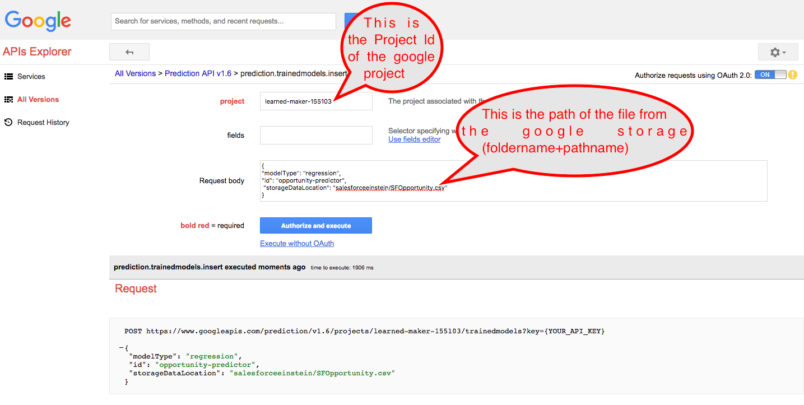Open Request History in the sidebar
This screenshot has width=804, height=405.
click(x=43, y=122)
